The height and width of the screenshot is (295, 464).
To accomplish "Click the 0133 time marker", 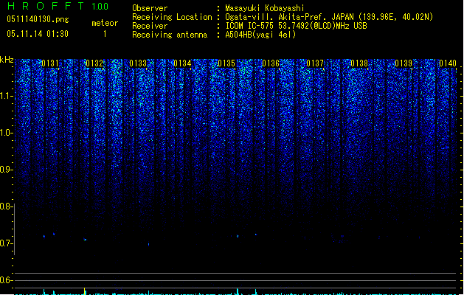I will [138, 63].
